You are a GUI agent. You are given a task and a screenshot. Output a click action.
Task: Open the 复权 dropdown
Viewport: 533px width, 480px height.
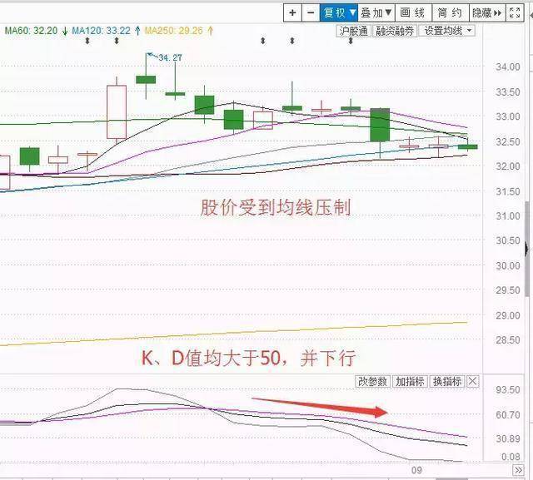(339, 13)
